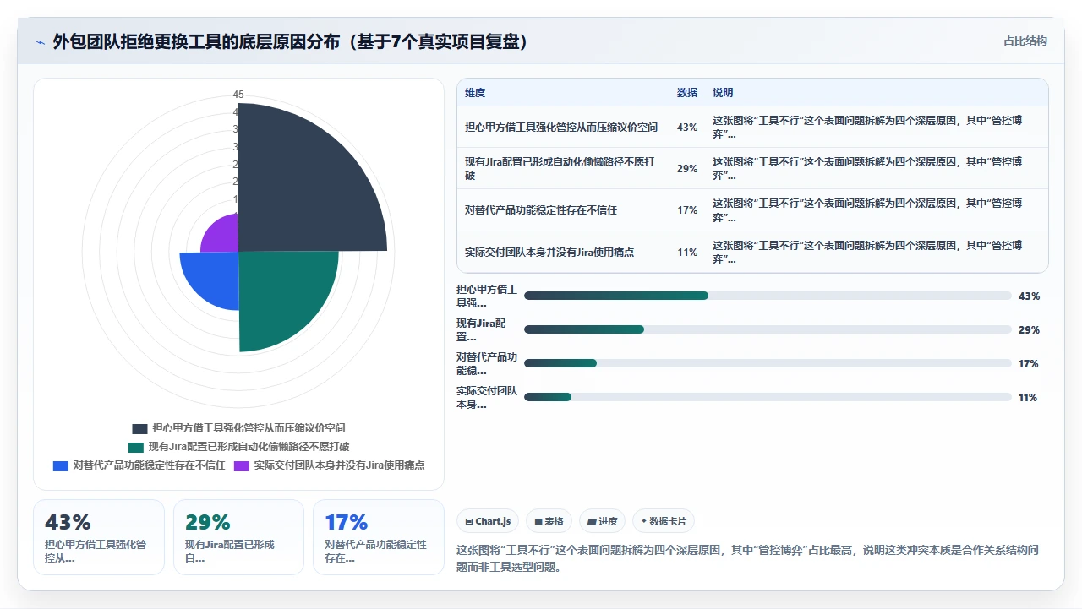Viewport: 1082px width, 609px height.
Task: Click the blue polar chart segment
Action: coord(213,276)
